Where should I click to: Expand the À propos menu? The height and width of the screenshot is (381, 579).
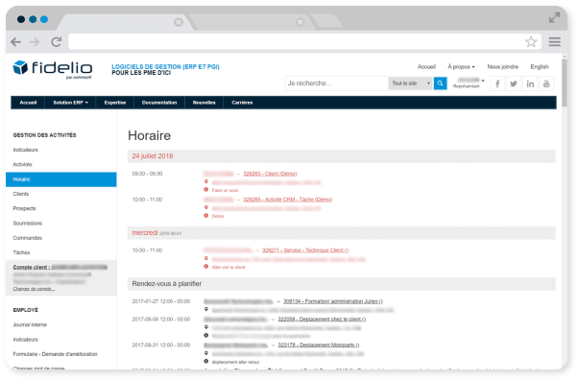tap(461, 67)
